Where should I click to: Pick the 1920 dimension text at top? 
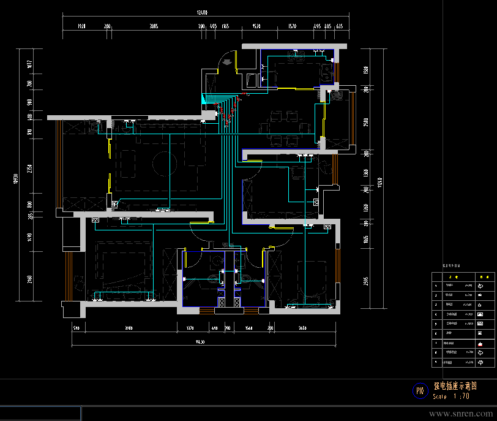point(82,26)
